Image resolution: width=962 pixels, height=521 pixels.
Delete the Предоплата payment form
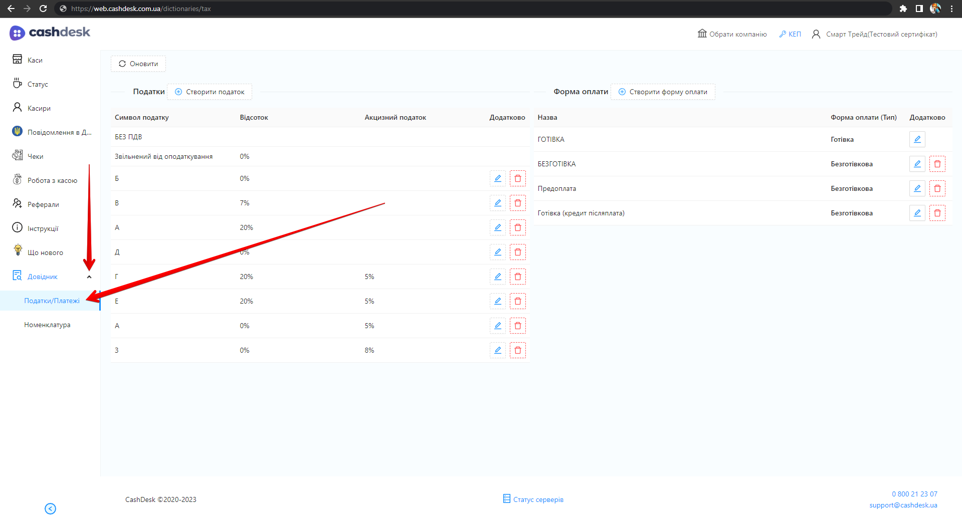937,188
